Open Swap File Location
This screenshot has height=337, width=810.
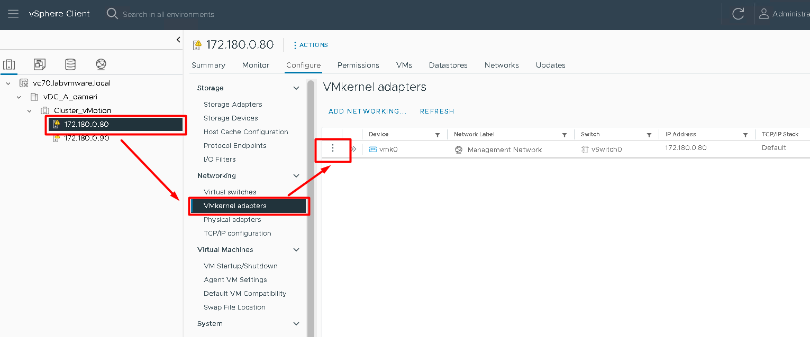coord(234,307)
